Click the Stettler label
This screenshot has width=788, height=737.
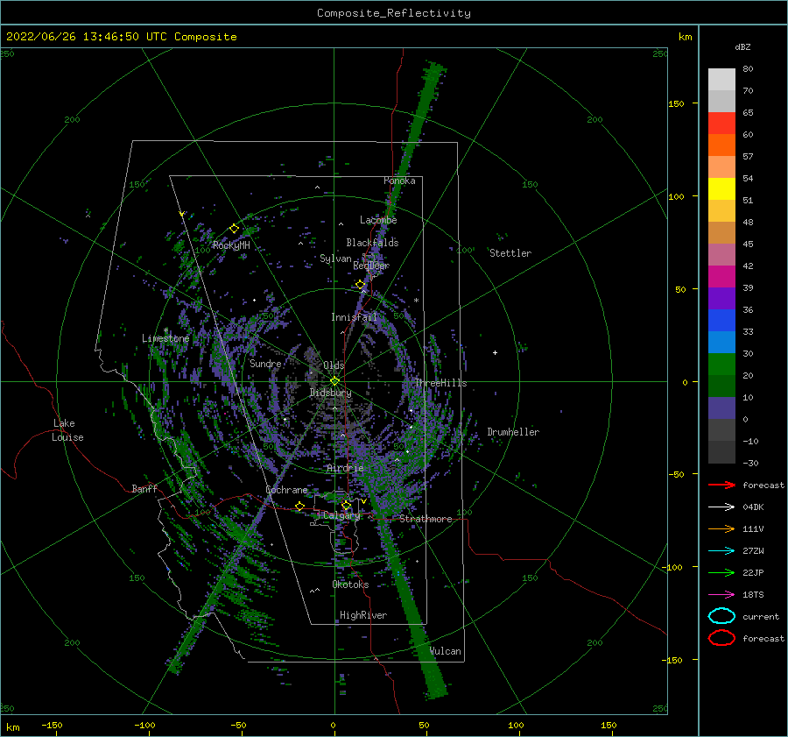pos(510,253)
